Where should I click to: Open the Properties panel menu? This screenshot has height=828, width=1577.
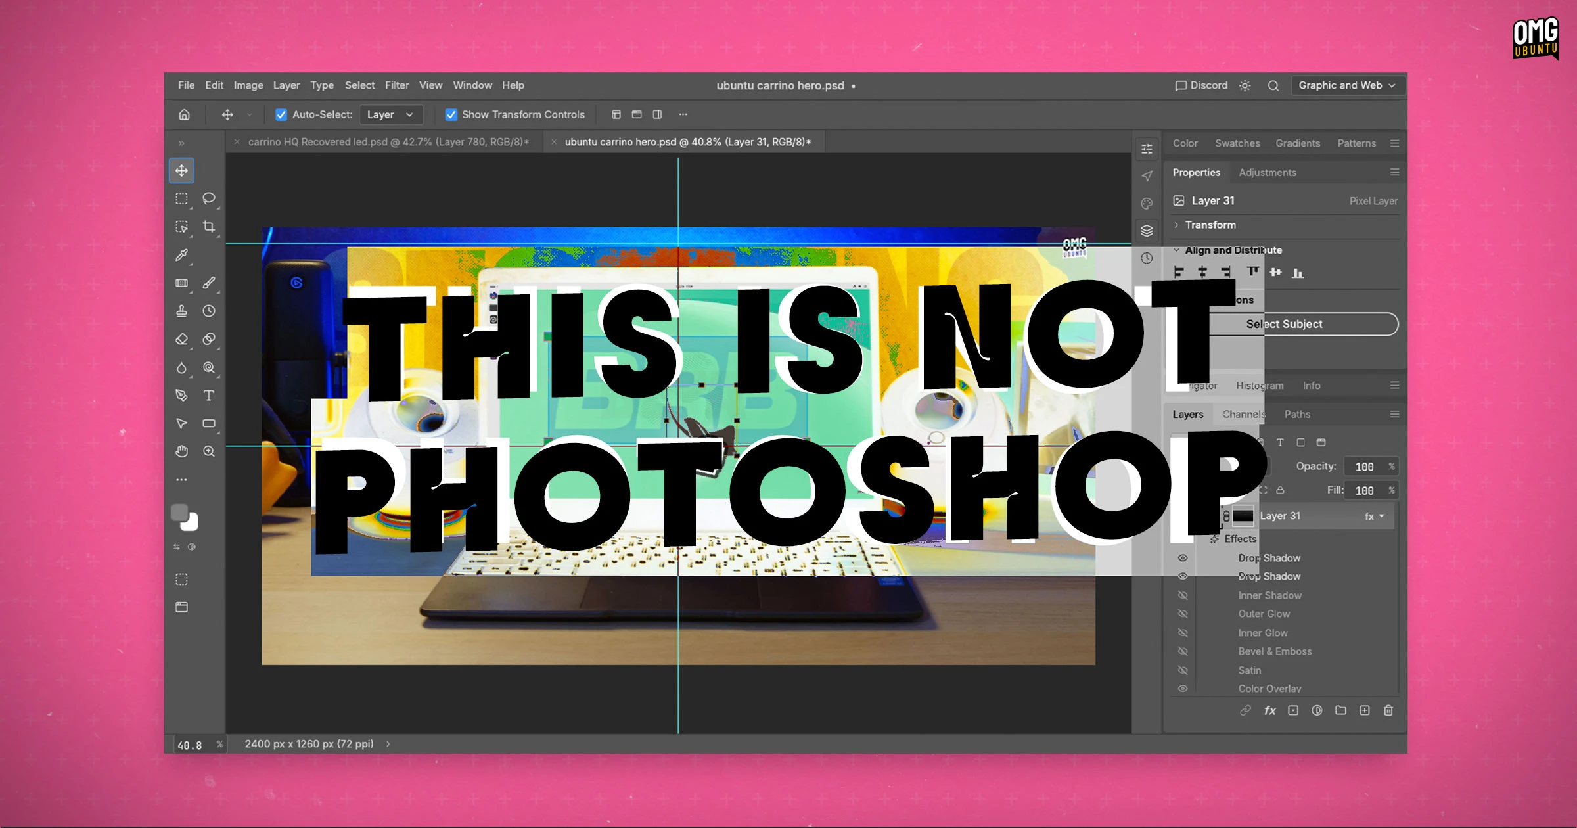[1394, 172]
